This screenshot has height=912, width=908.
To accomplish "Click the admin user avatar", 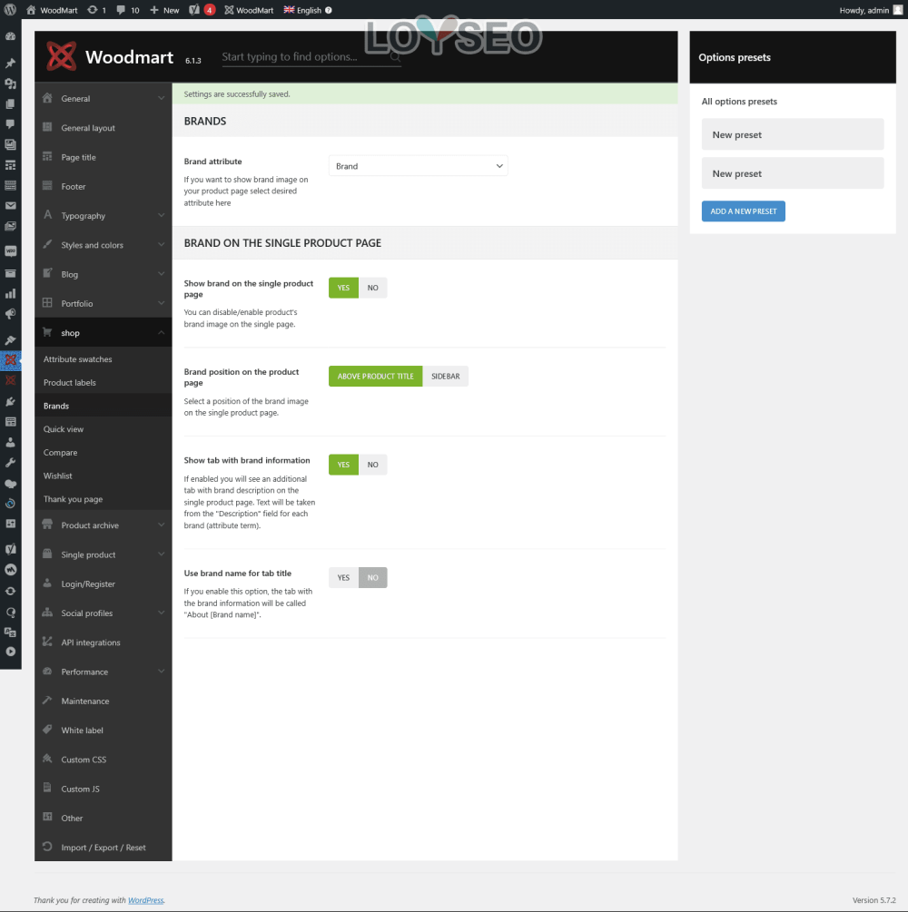I will [x=897, y=10].
